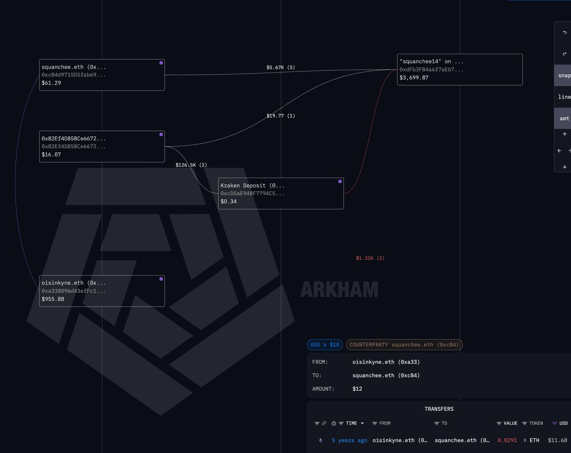This screenshot has width=571, height=453.
Task: Click the USD ≥ $10 filter chip
Action: [x=325, y=345]
